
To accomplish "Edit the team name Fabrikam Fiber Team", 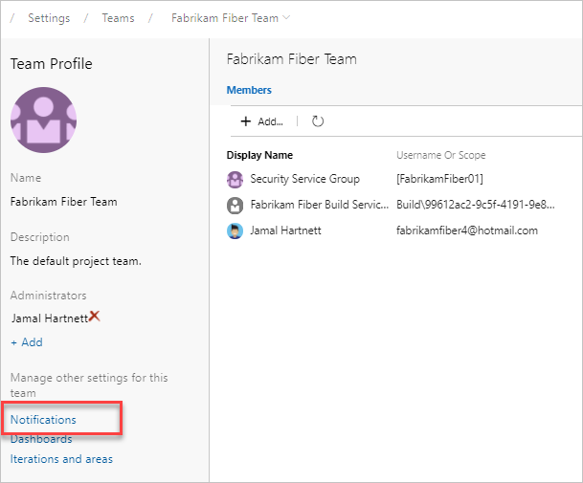I will coord(63,202).
